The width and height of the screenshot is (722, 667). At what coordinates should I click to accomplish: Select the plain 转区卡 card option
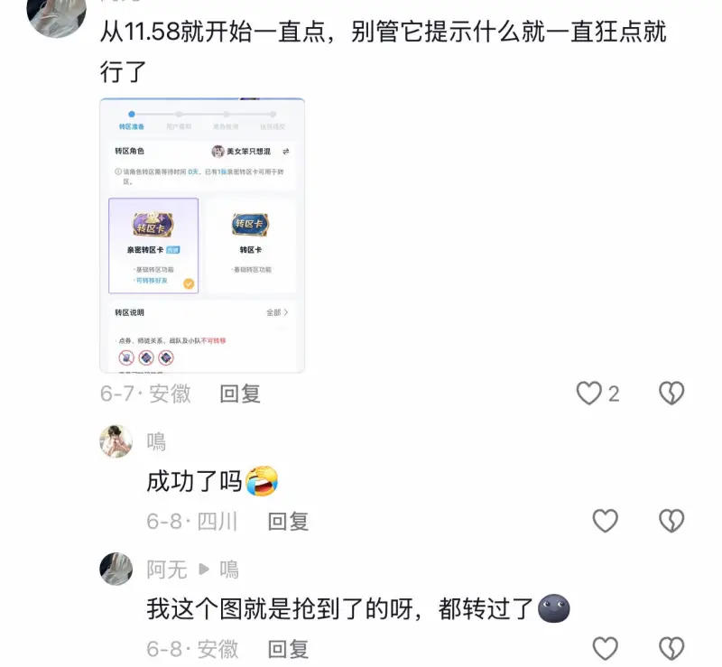pos(251,245)
